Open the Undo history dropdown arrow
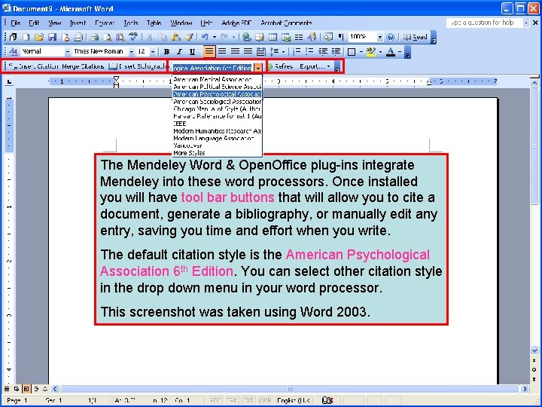 point(215,37)
